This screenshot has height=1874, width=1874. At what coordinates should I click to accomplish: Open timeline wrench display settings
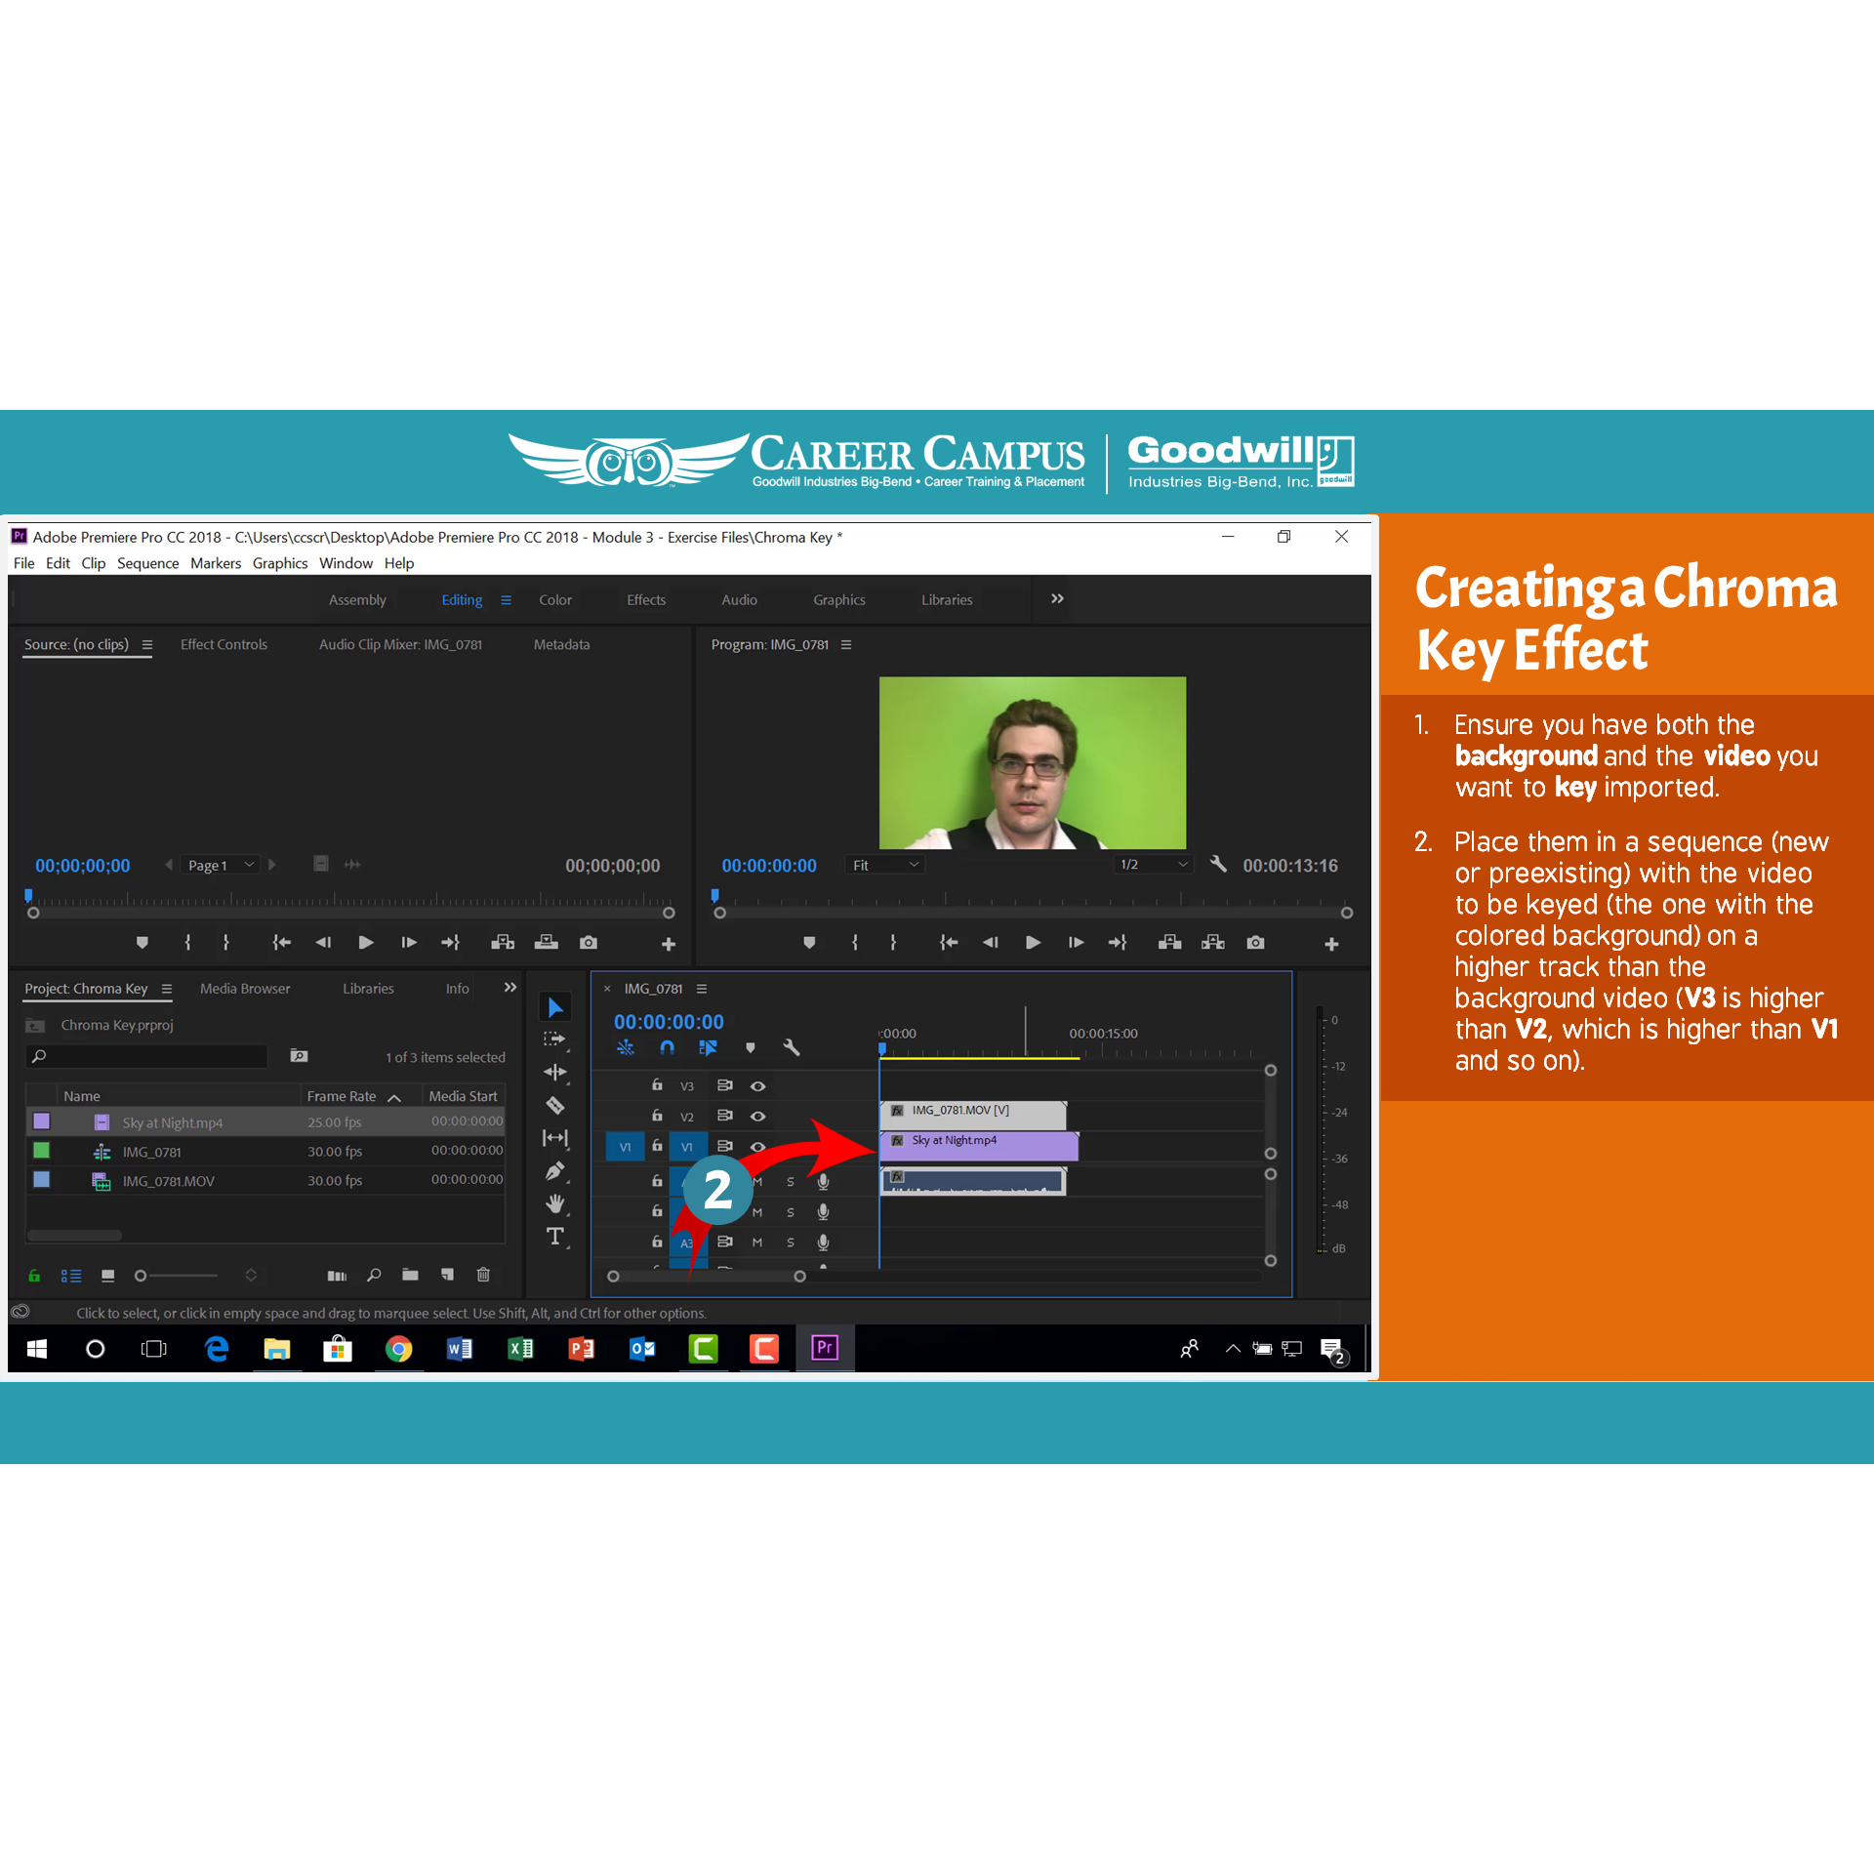791,1047
